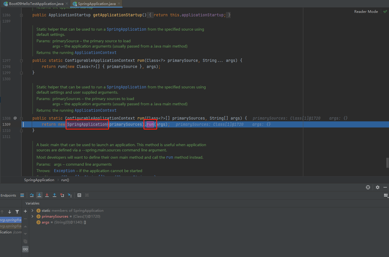
Task: Select the second org.springfra stack frame
Action: point(11,226)
